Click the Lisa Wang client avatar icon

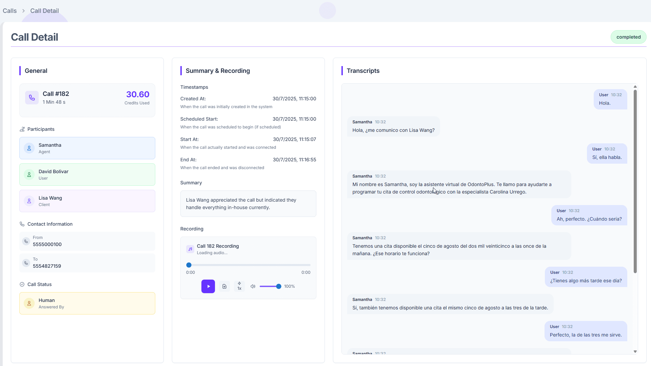tap(29, 201)
